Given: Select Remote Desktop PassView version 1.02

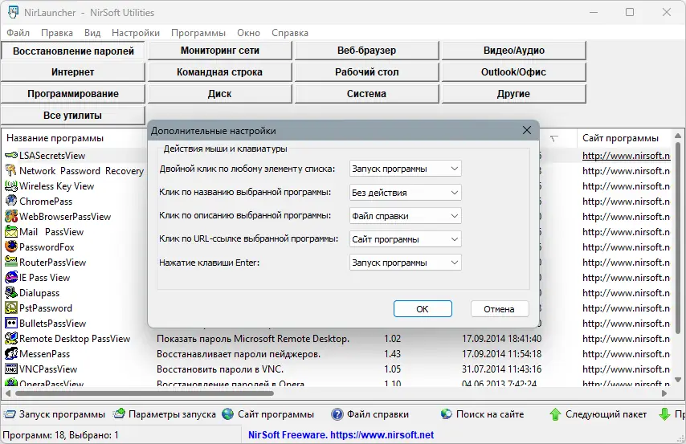Looking at the screenshot, I should pyautogui.click(x=393, y=339).
